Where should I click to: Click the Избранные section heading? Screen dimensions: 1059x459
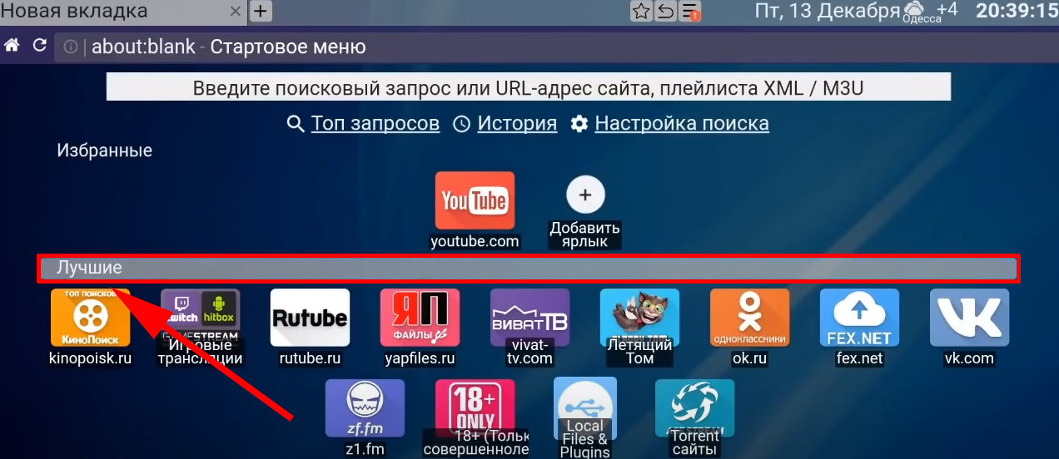(x=104, y=151)
